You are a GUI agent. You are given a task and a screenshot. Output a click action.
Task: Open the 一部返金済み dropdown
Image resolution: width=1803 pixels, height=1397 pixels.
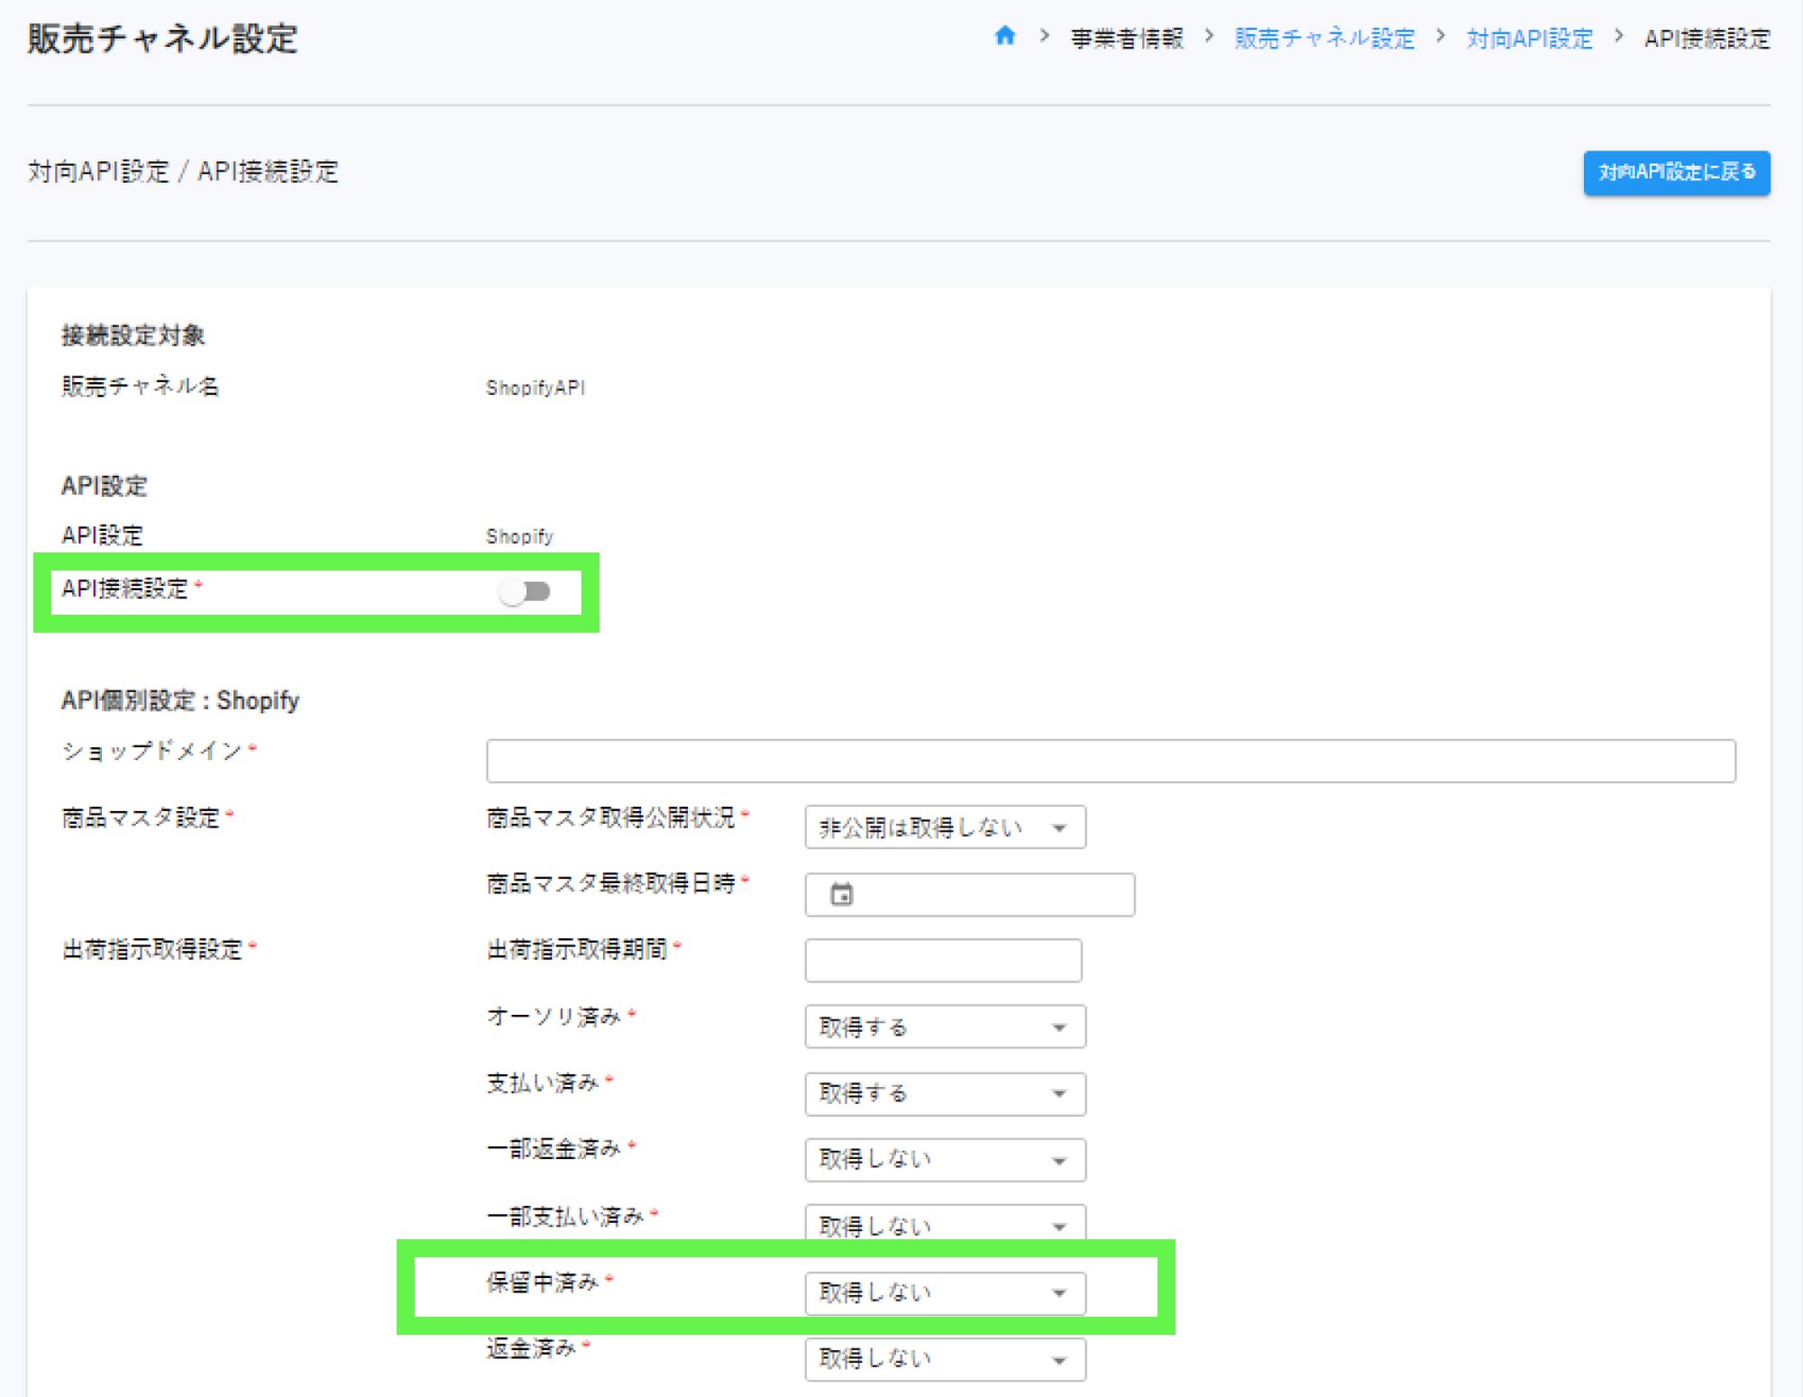(x=944, y=1160)
